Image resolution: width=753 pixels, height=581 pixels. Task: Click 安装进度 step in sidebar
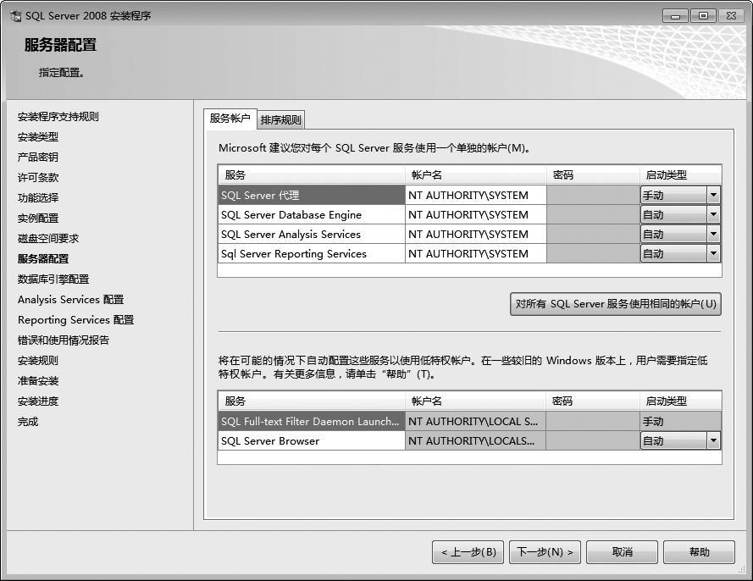coord(38,401)
